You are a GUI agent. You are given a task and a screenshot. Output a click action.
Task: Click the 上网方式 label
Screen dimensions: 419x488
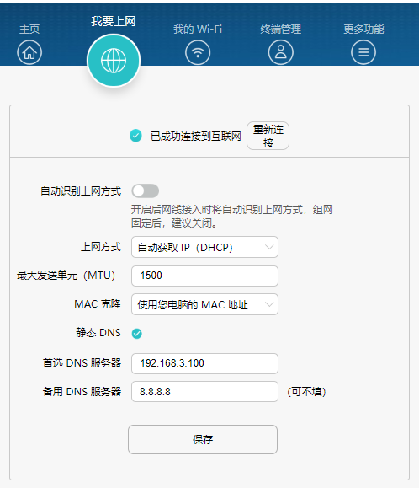click(101, 247)
